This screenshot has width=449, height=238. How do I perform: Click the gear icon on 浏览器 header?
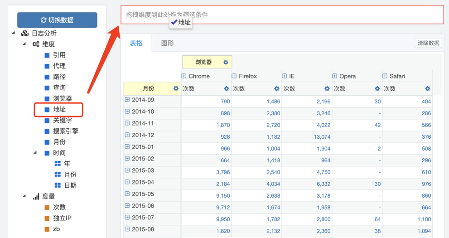(226, 62)
